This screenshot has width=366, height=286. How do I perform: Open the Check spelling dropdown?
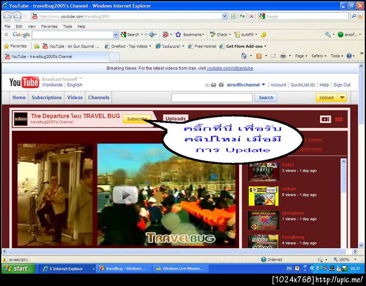pos(220,35)
